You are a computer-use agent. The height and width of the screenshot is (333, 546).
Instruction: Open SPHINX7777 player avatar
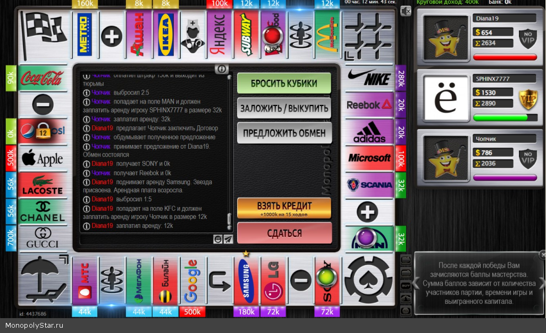446,98
